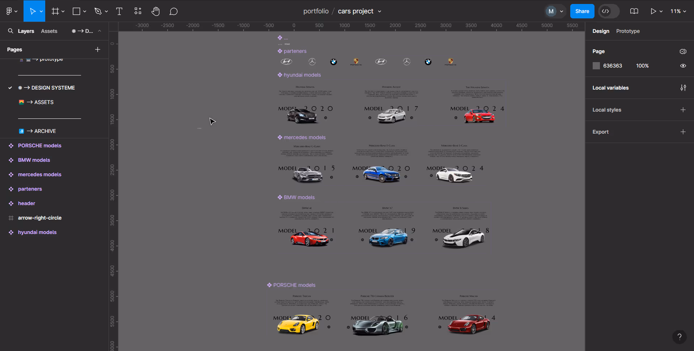Image resolution: width=694 pixels, height=351 pixels.
Task: Open the 11% zoom dropdown
Action: (678, 11)
